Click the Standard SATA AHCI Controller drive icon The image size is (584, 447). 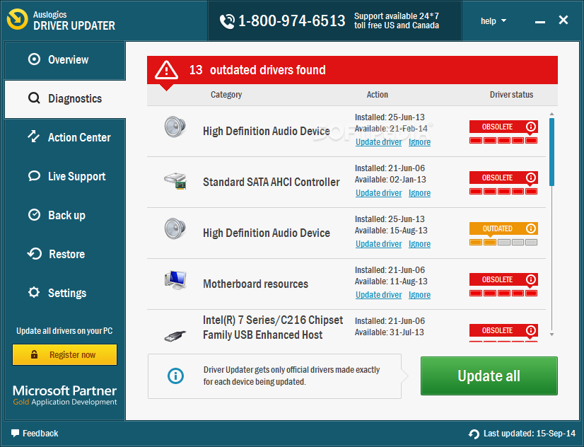coord(175,181)
